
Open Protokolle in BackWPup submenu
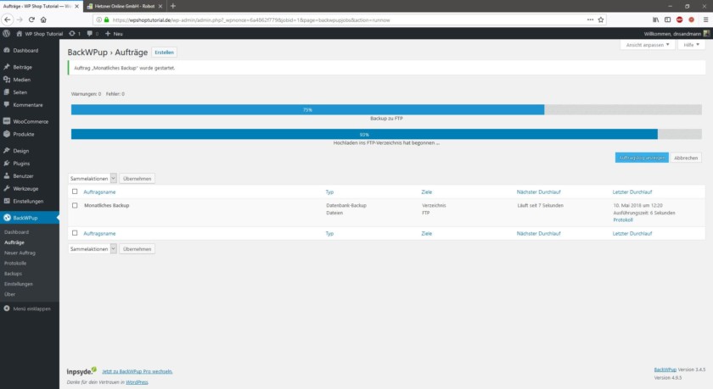click(x=17, y=263)
